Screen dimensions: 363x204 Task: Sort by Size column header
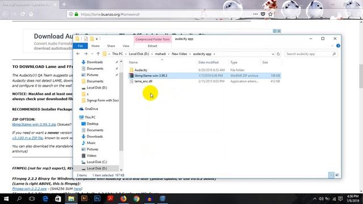(265, 62)
